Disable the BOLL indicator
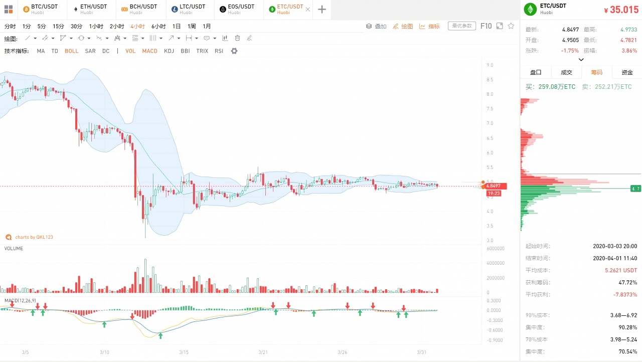The height and width of the screenshot is (362, 642). click(72, 51)
